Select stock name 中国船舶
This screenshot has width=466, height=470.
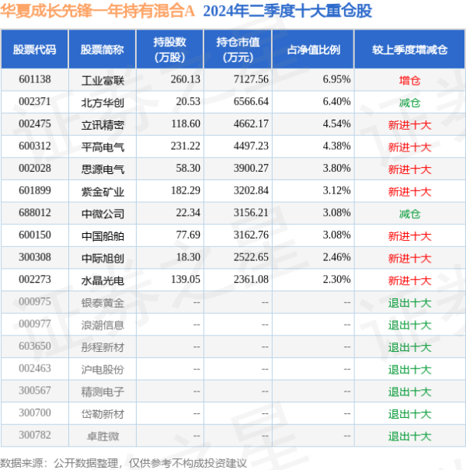(x=103, y=235)
